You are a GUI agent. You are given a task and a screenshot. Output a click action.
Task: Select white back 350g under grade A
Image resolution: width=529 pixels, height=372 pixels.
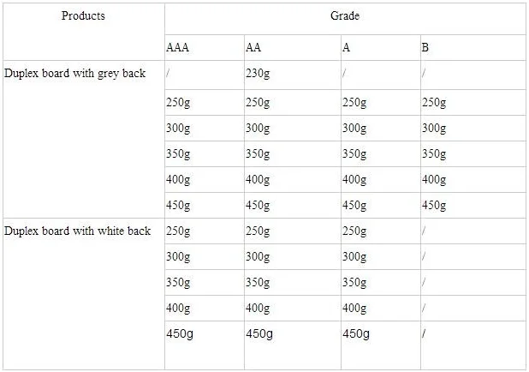354,282
